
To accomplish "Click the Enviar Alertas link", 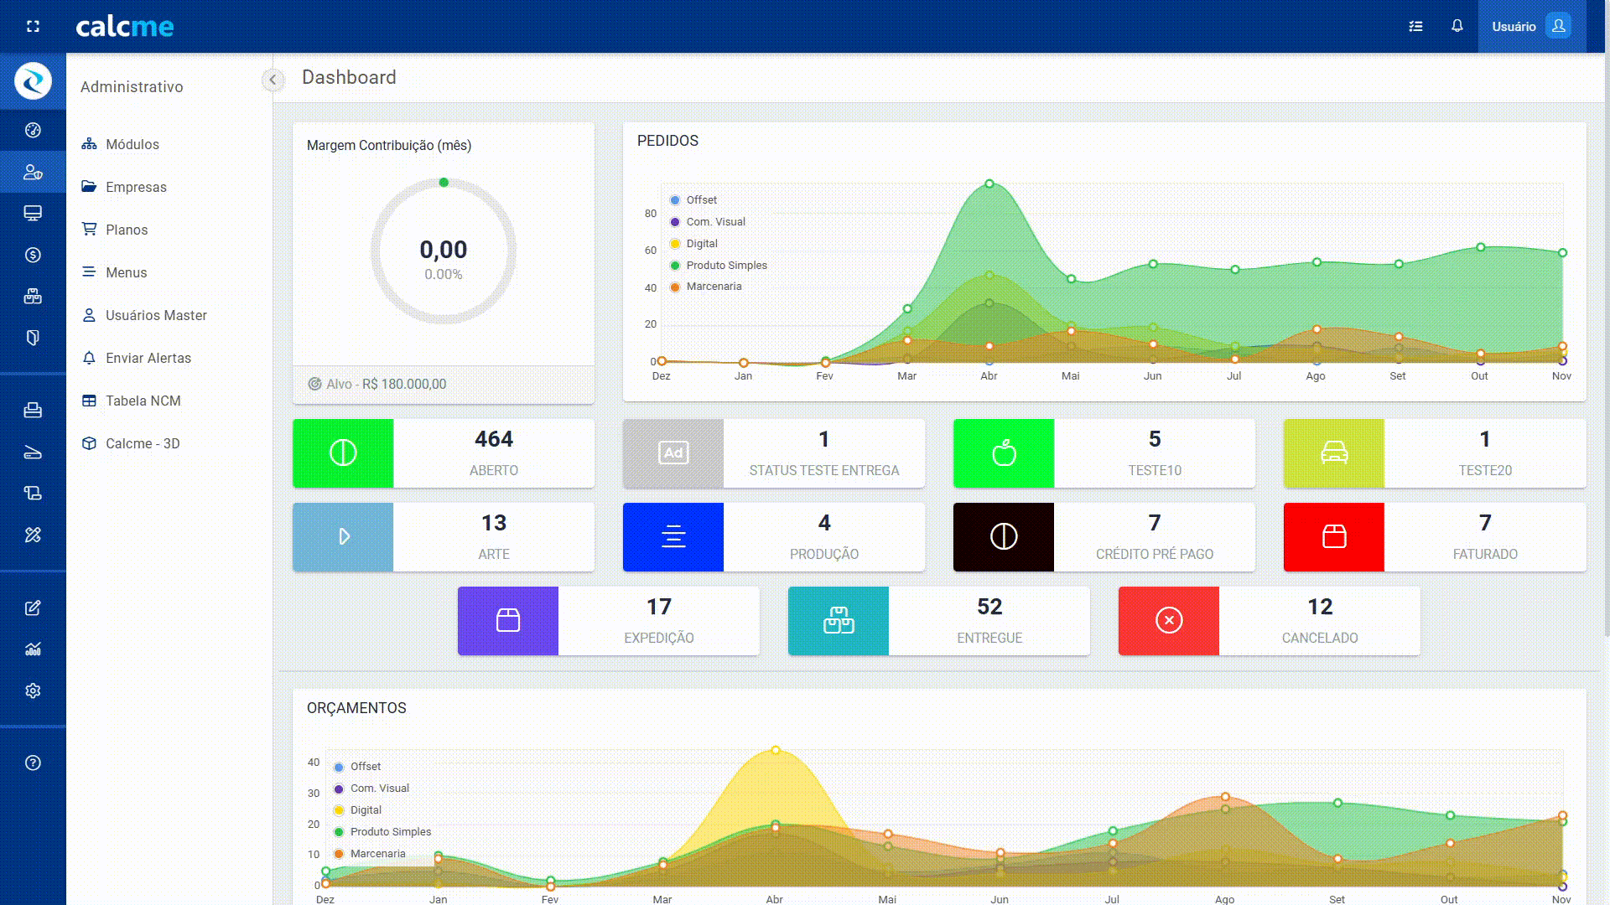I will click(148, 358).
